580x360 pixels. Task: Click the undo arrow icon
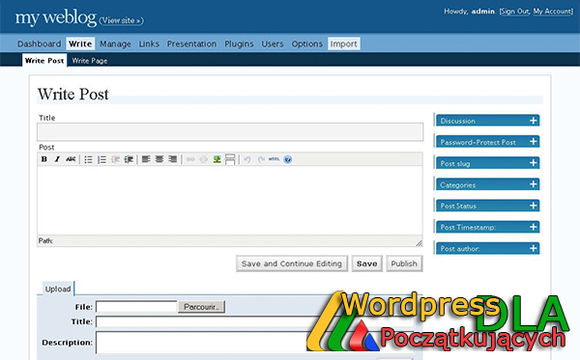pos(247,159)
